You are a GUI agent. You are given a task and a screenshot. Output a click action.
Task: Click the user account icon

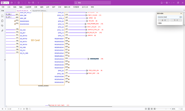click(x=167, y=3)
